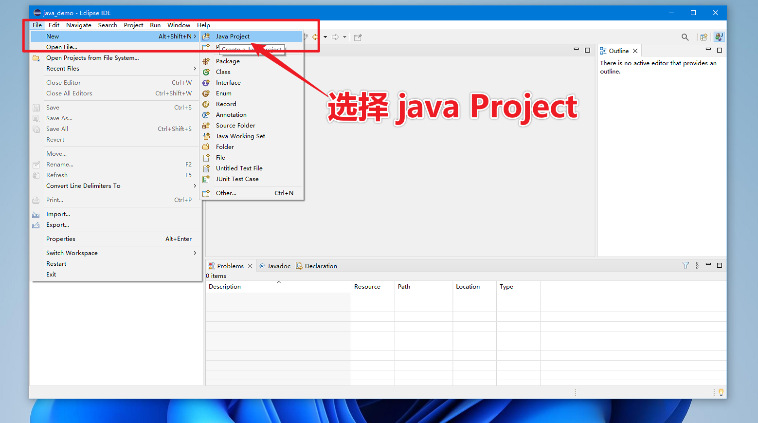758x423 pixels.
Task: Click the Record icon in the New submenu
Action: 206,104
